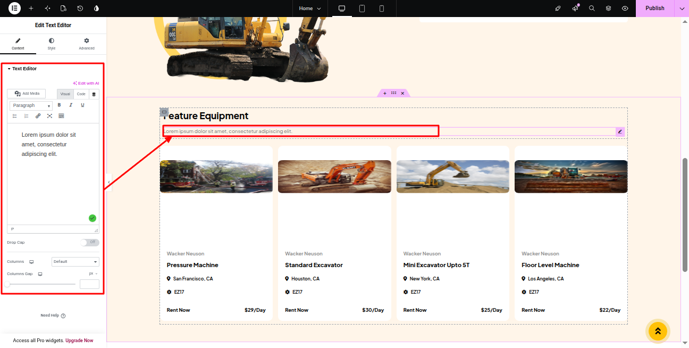Image resolution: width=689 pixels, height=348 pixels.
Task: Open page settings document icon
Action: tap(64, 9)
